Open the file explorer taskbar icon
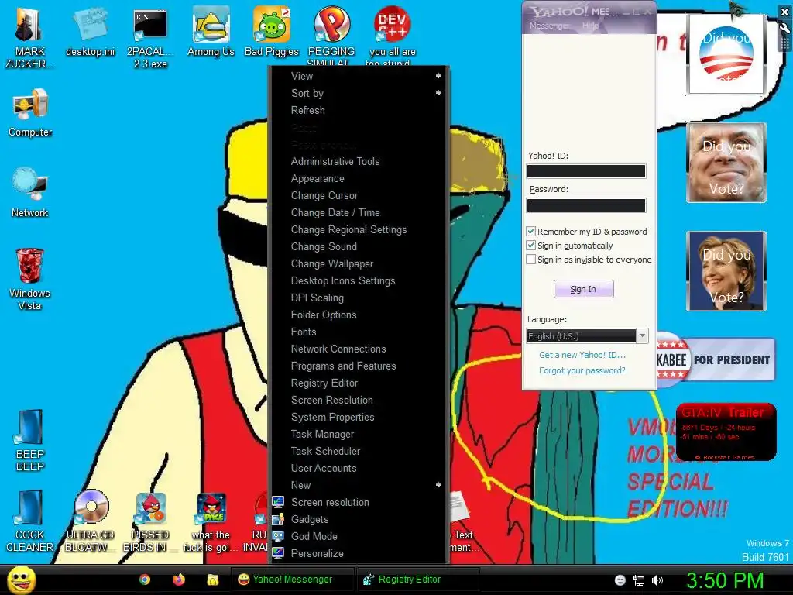Screen dimensions: 793x595 pyautogui.click(x=213, y=580)
